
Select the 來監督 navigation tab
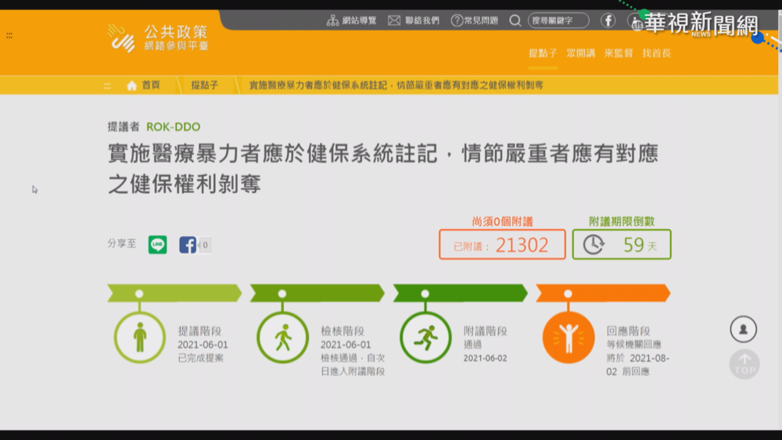(619, 53)
